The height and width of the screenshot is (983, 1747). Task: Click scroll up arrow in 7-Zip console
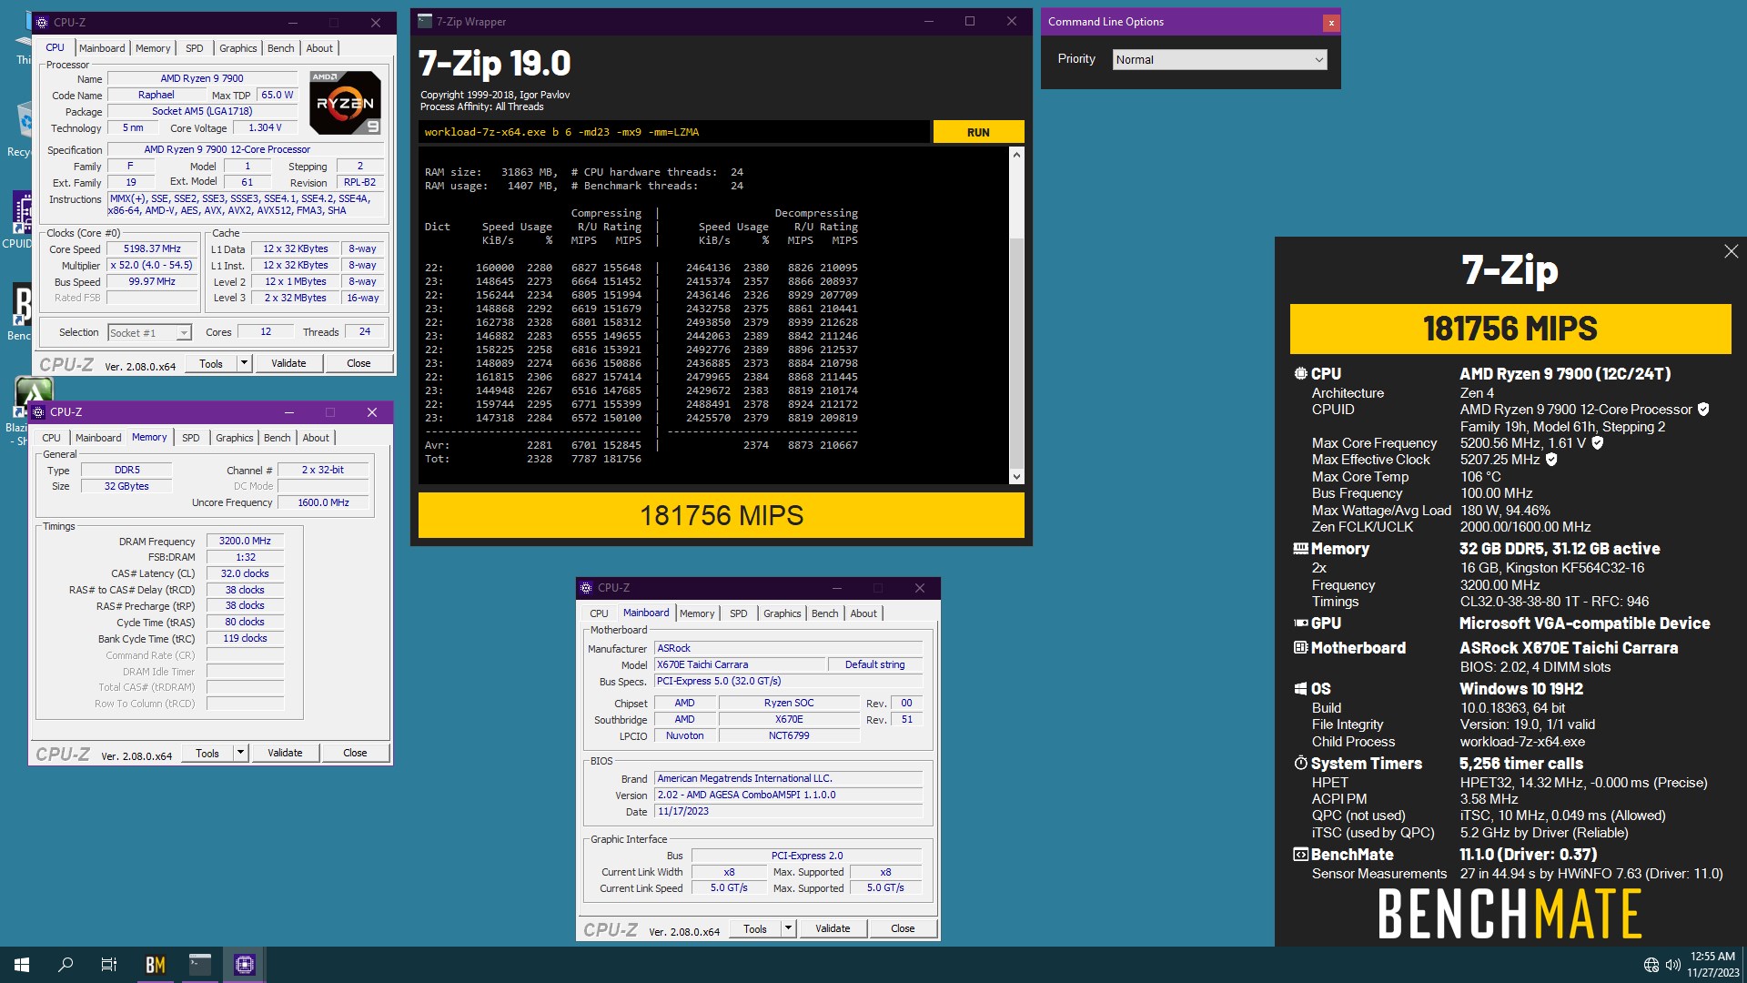tap(1016, 155)
